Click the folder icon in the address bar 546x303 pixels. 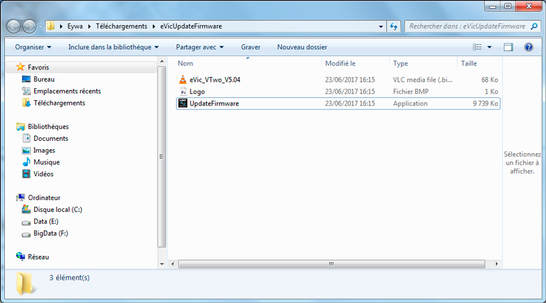[x=51, y=26]
